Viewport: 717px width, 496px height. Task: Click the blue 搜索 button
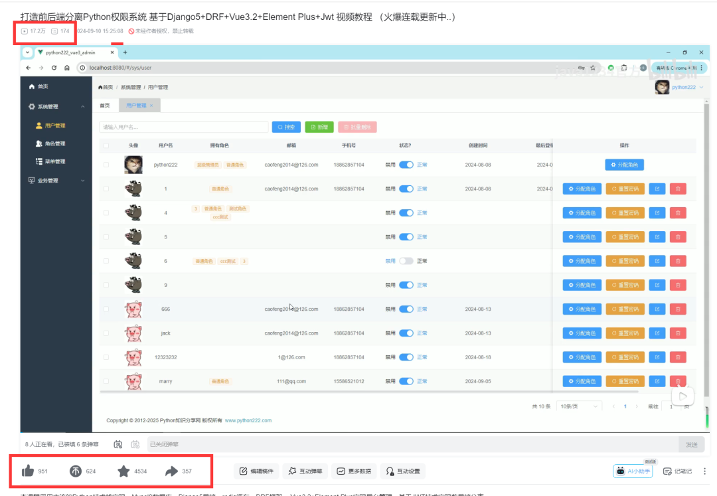coord(286,127)
